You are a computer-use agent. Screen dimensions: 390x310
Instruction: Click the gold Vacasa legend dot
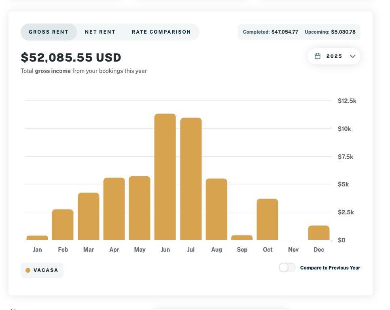tap(28, 270)
